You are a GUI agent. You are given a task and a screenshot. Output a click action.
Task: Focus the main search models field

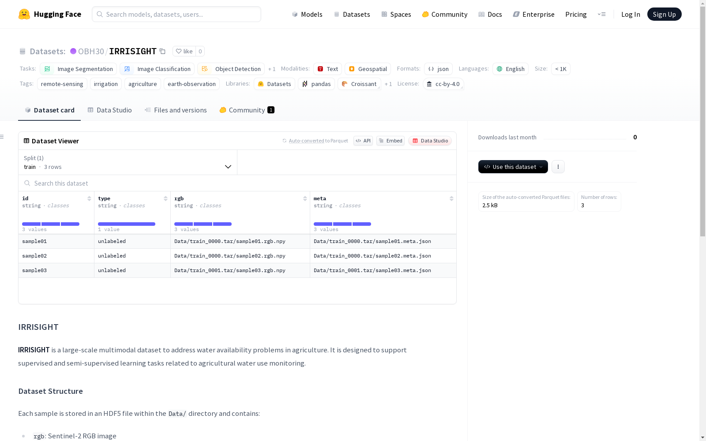point(176,14)
